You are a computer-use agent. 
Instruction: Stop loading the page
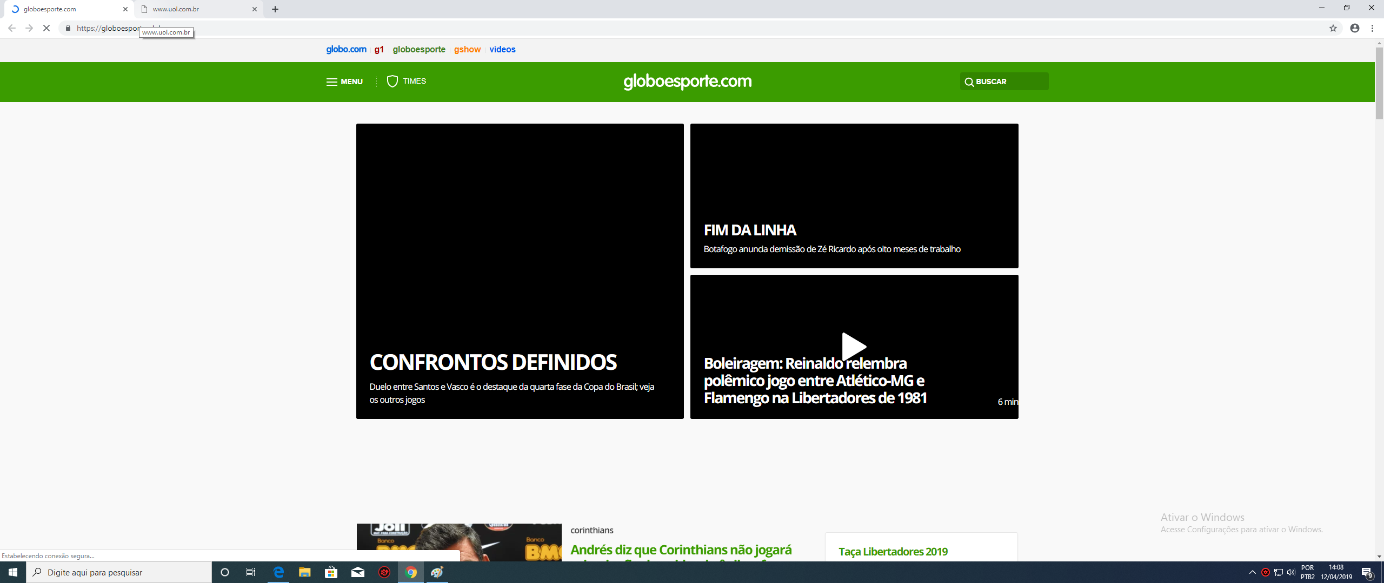pyautogui.click(x=46, y=28)
